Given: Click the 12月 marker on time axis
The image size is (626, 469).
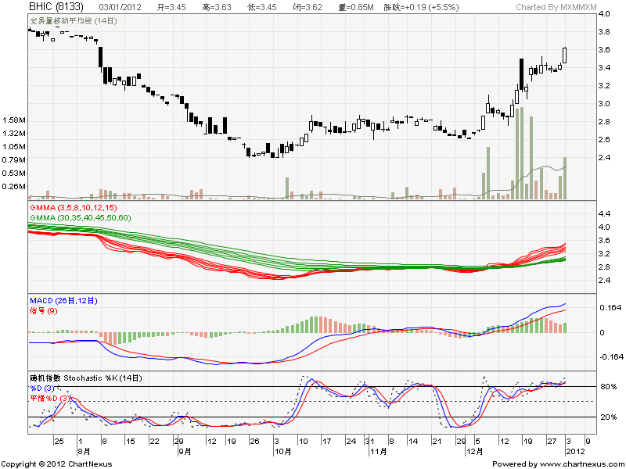Looking at the screenshot, I should point(474,452).
